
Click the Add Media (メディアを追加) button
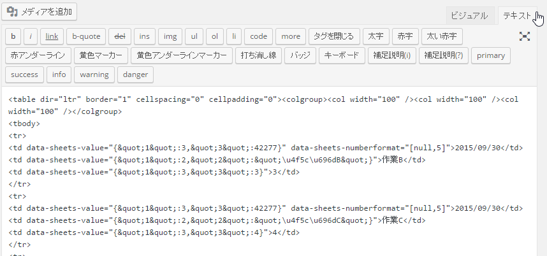pyautogui.click(x=39, y=11)
